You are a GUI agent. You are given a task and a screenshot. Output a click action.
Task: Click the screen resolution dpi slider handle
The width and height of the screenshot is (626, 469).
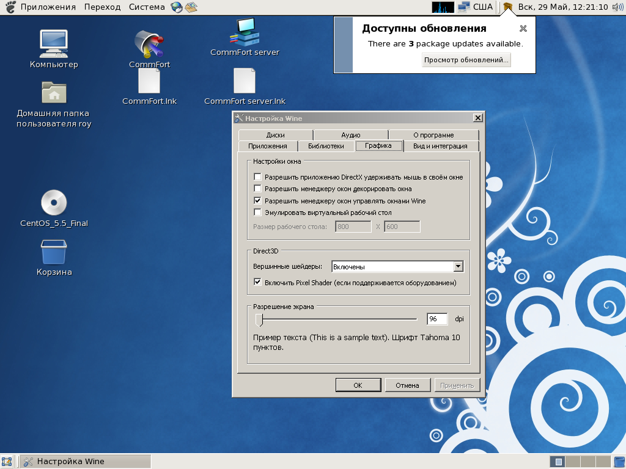coord(259,319)
